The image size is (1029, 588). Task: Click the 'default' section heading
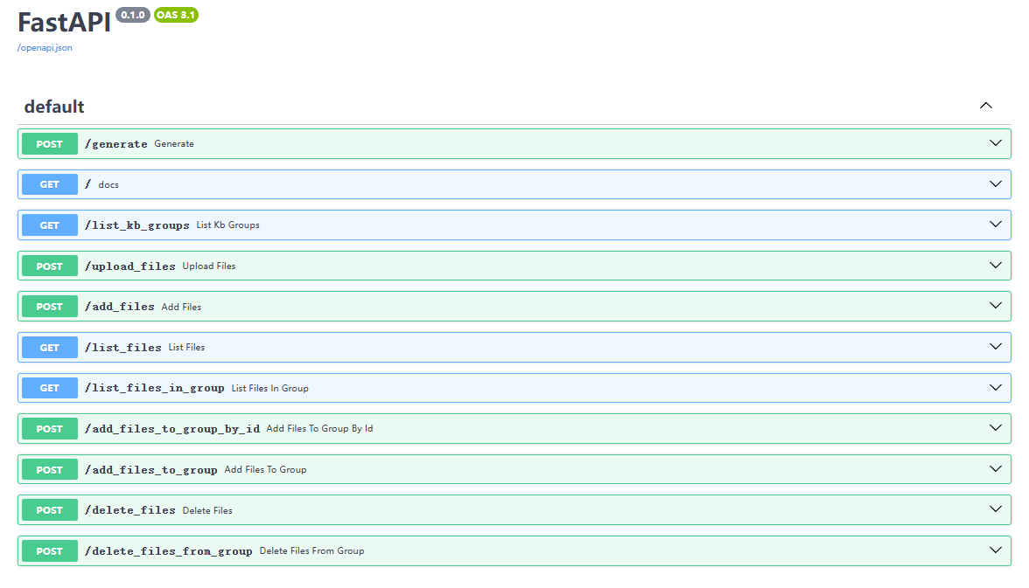tap(54, 107)
